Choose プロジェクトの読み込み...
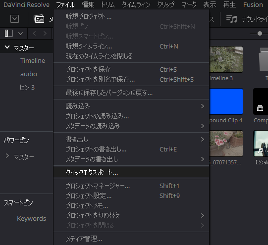 [131, 116]
